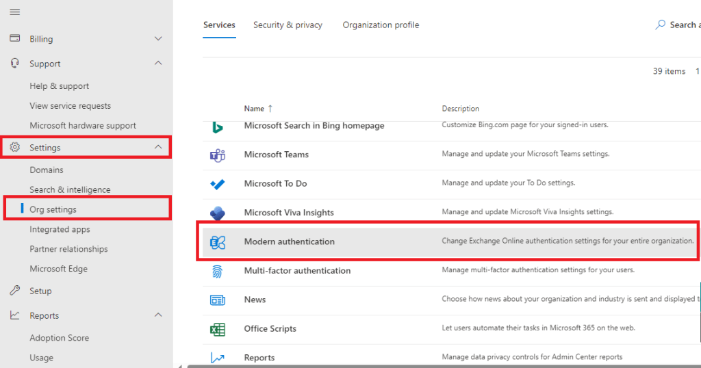The height and width of the screenshot is (368, 701).
Task: Collapse the Reports section chevron
Action: coord(158,315)
